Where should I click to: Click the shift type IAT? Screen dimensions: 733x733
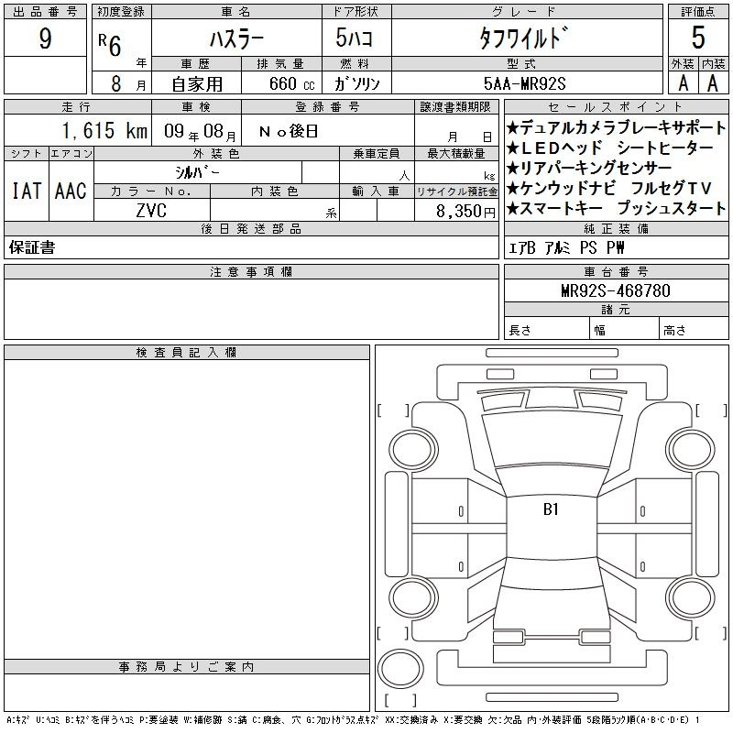click(x=27, y=191)
